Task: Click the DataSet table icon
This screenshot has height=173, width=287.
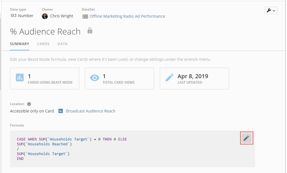Action: pos(85,17)
